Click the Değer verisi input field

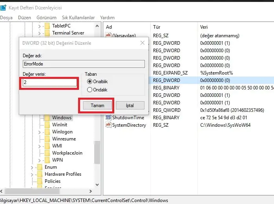click(x=49, y=83)
